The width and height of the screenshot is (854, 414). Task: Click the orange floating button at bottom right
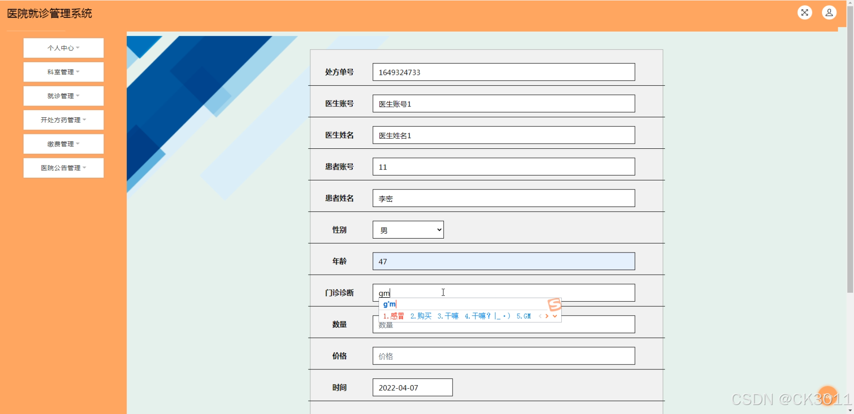click(x=828, y=396)
